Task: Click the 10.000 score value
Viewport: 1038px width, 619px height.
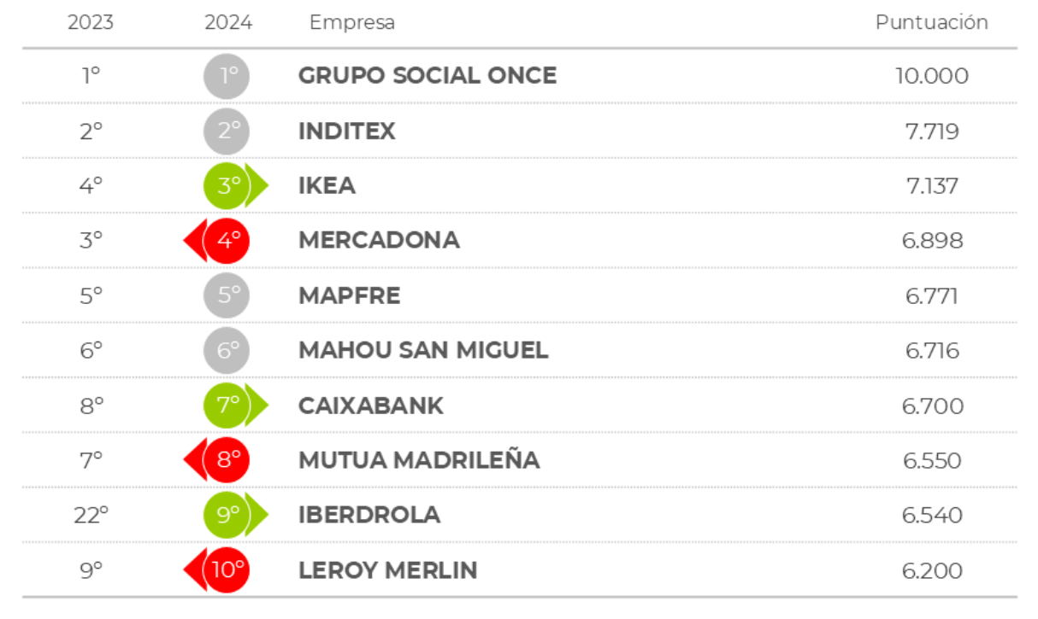Action: pos(932,76)
